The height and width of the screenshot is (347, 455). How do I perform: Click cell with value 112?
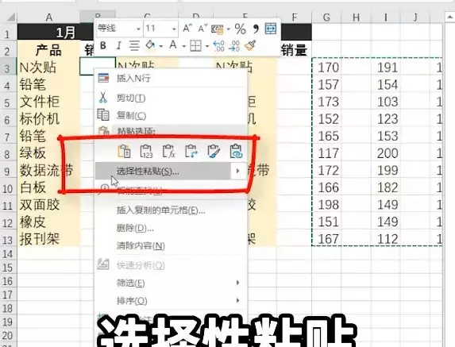[386, 239]
